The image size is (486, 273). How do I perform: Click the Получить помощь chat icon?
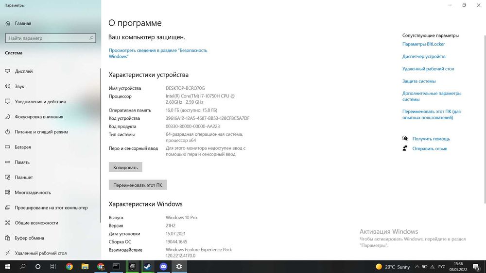coord(405,138)
